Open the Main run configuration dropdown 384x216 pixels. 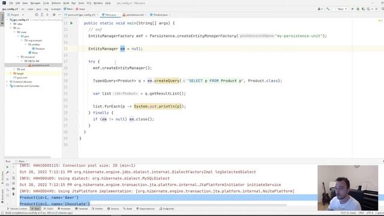pos(341,9)
